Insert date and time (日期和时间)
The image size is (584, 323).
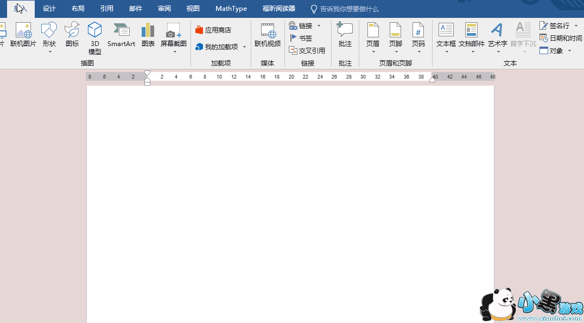click(561, 38)
